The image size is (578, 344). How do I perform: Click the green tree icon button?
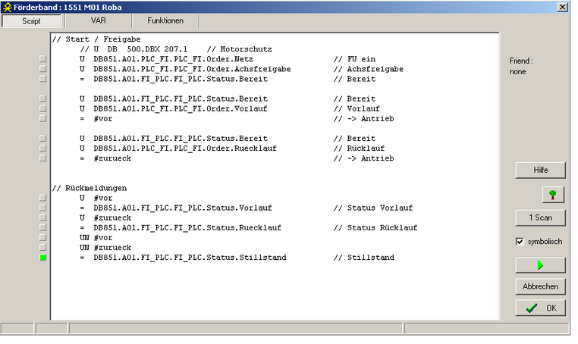[553, 195]
